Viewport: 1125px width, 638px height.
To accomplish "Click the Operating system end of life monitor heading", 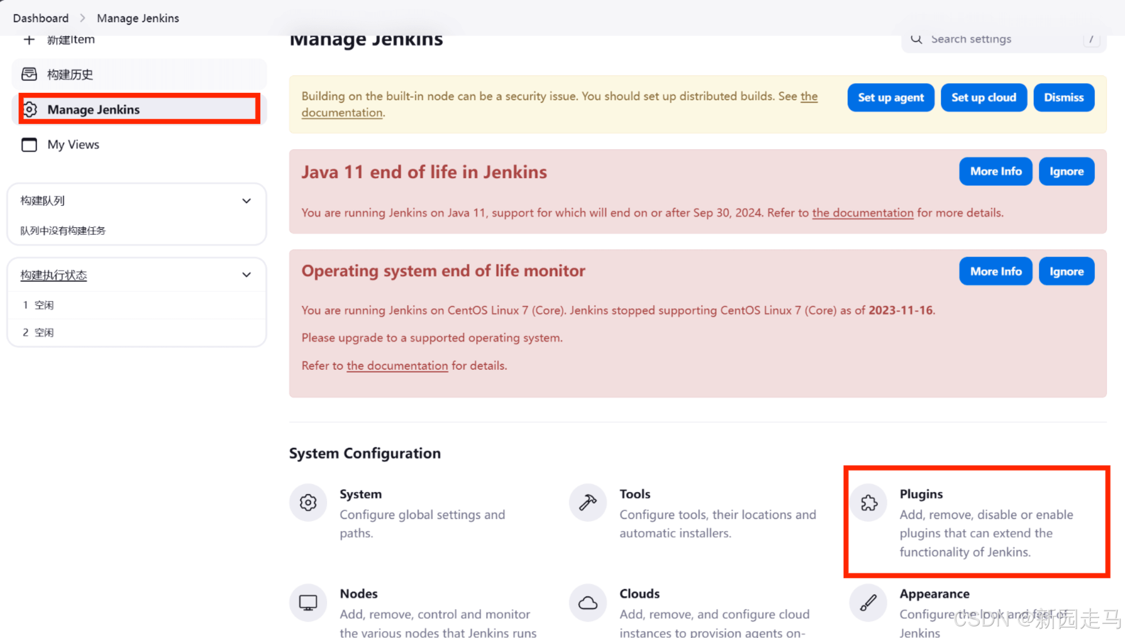I will pyautogui.click(x=443, y=271).
